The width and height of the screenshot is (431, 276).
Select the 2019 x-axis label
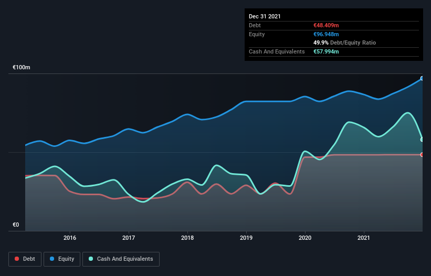(x=246, y=238)
